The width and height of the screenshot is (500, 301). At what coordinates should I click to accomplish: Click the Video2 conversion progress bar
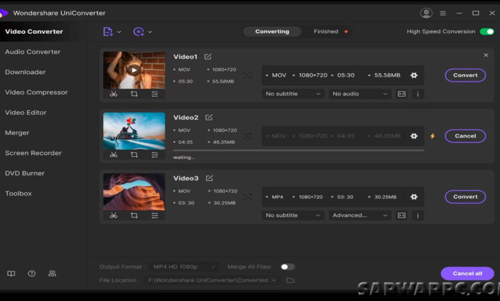tap(299, 150)
